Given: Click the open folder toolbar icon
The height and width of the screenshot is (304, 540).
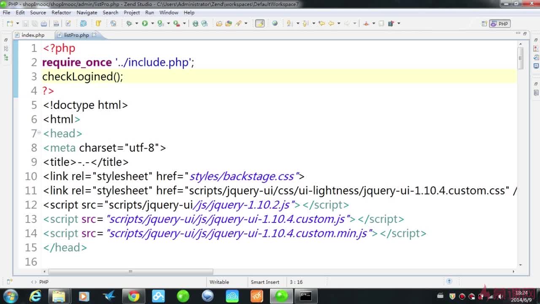Looking at the screenshot, I should click(x=219, y=24).
